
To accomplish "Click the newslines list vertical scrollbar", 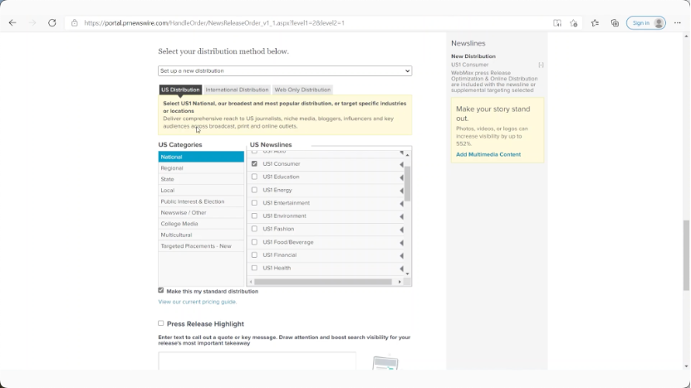I will (407, 184).
